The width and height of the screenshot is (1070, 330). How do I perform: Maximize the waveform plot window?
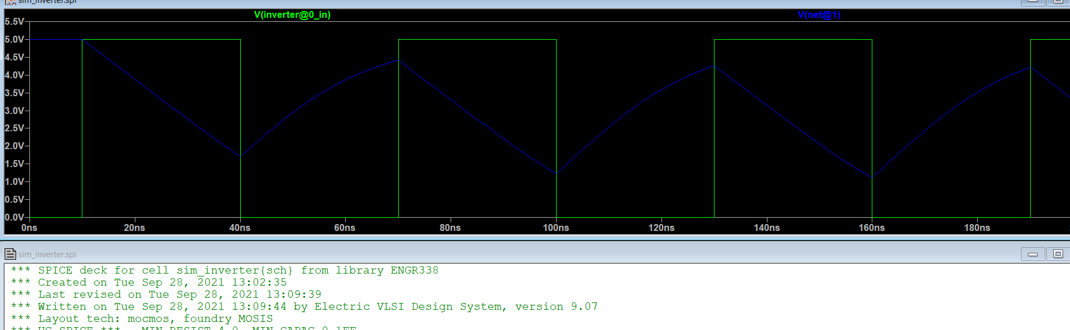pos(1058,2)
